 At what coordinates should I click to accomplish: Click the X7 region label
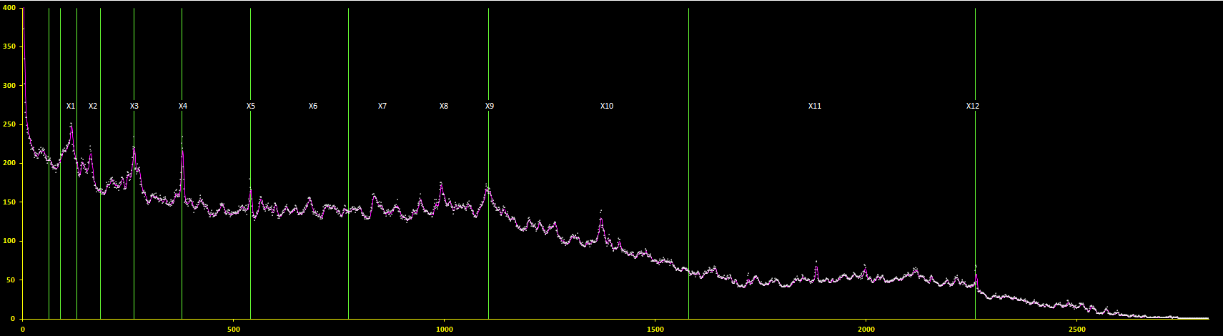tap(382, 106)
